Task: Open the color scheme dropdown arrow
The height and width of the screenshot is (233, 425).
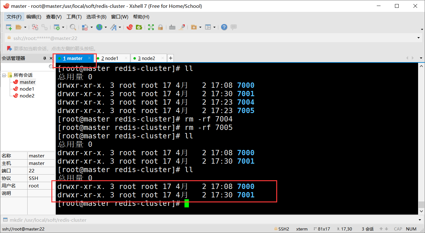Action: point(91,27)
